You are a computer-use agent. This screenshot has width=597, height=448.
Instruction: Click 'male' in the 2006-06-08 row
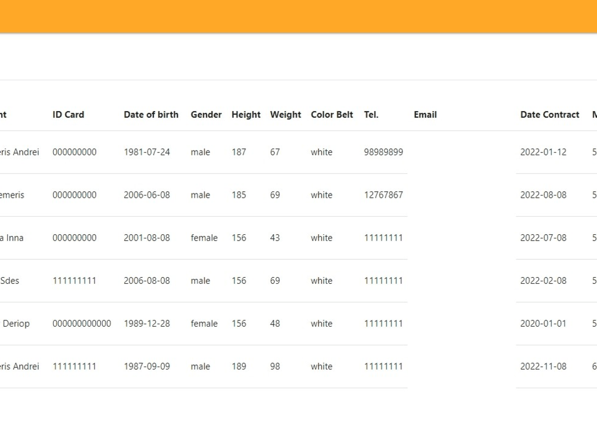(x=200, y=195)
